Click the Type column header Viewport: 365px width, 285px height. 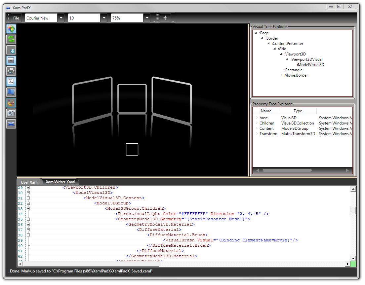click(298, 111)
